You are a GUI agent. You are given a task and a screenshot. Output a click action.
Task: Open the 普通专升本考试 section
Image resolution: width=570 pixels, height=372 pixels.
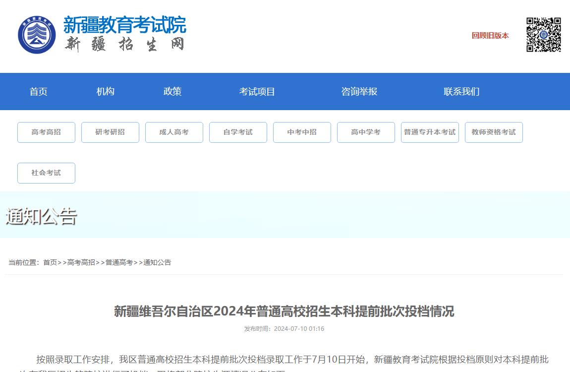(x=430, y=132)
